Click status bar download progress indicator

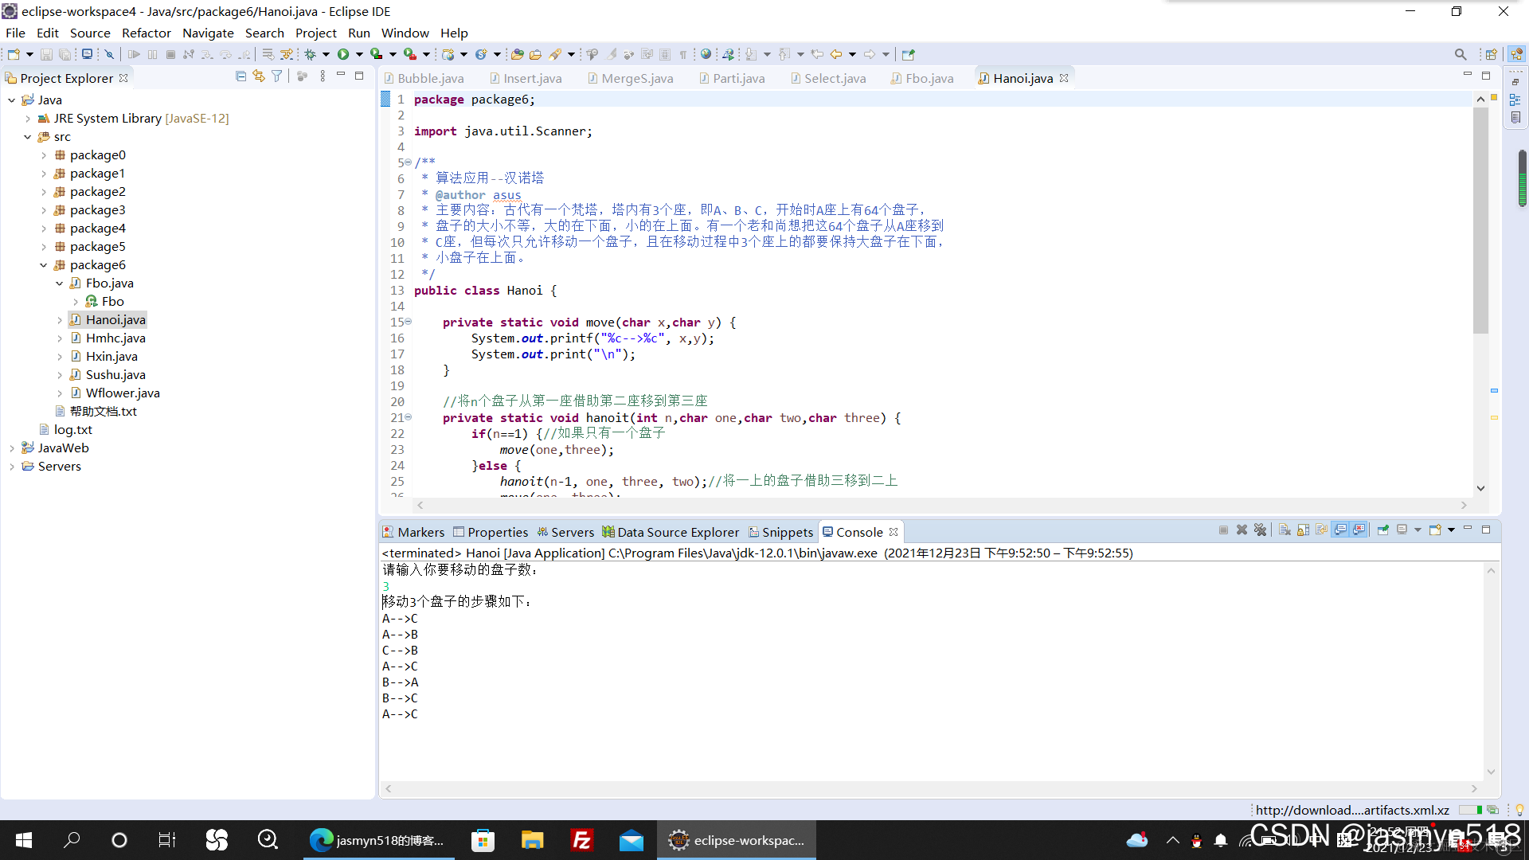pyautogui.click(x=1470, y=810)
